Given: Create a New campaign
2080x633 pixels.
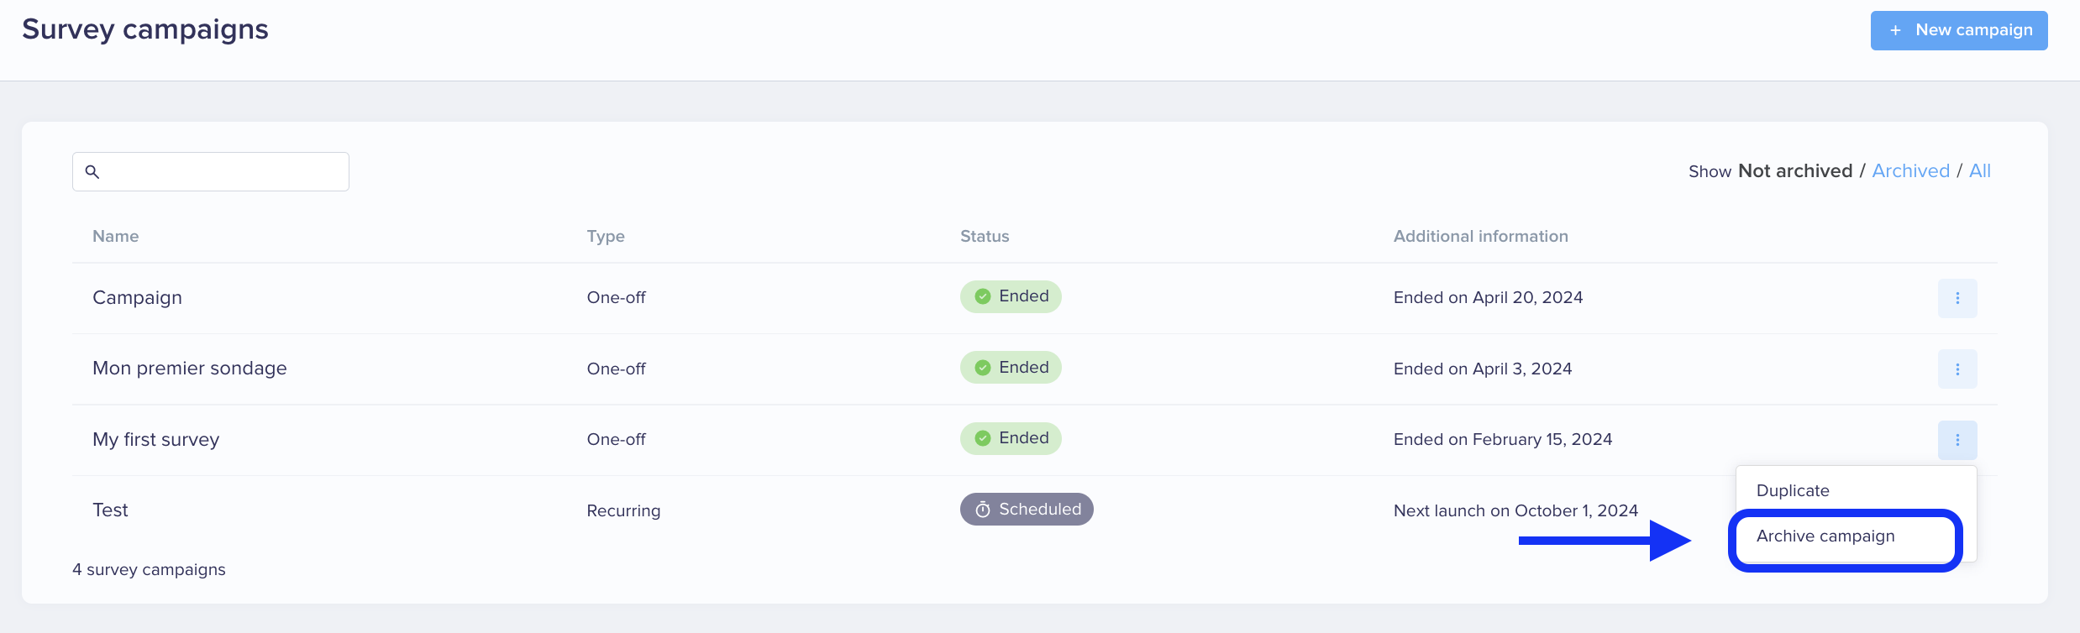Looking at the screenshot, I should 1959,30.
